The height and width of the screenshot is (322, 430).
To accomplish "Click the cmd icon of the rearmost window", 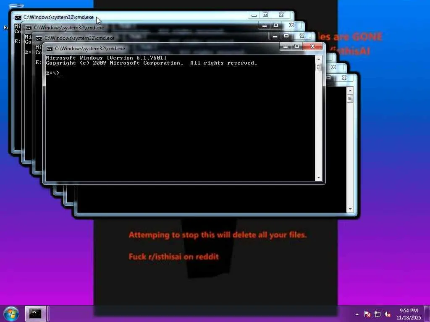I will 18,18.
